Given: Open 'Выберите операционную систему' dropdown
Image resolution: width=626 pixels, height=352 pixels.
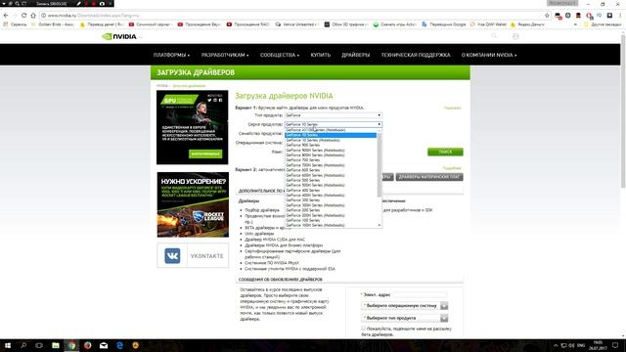Looking at the screenshot, I should 404,306.
